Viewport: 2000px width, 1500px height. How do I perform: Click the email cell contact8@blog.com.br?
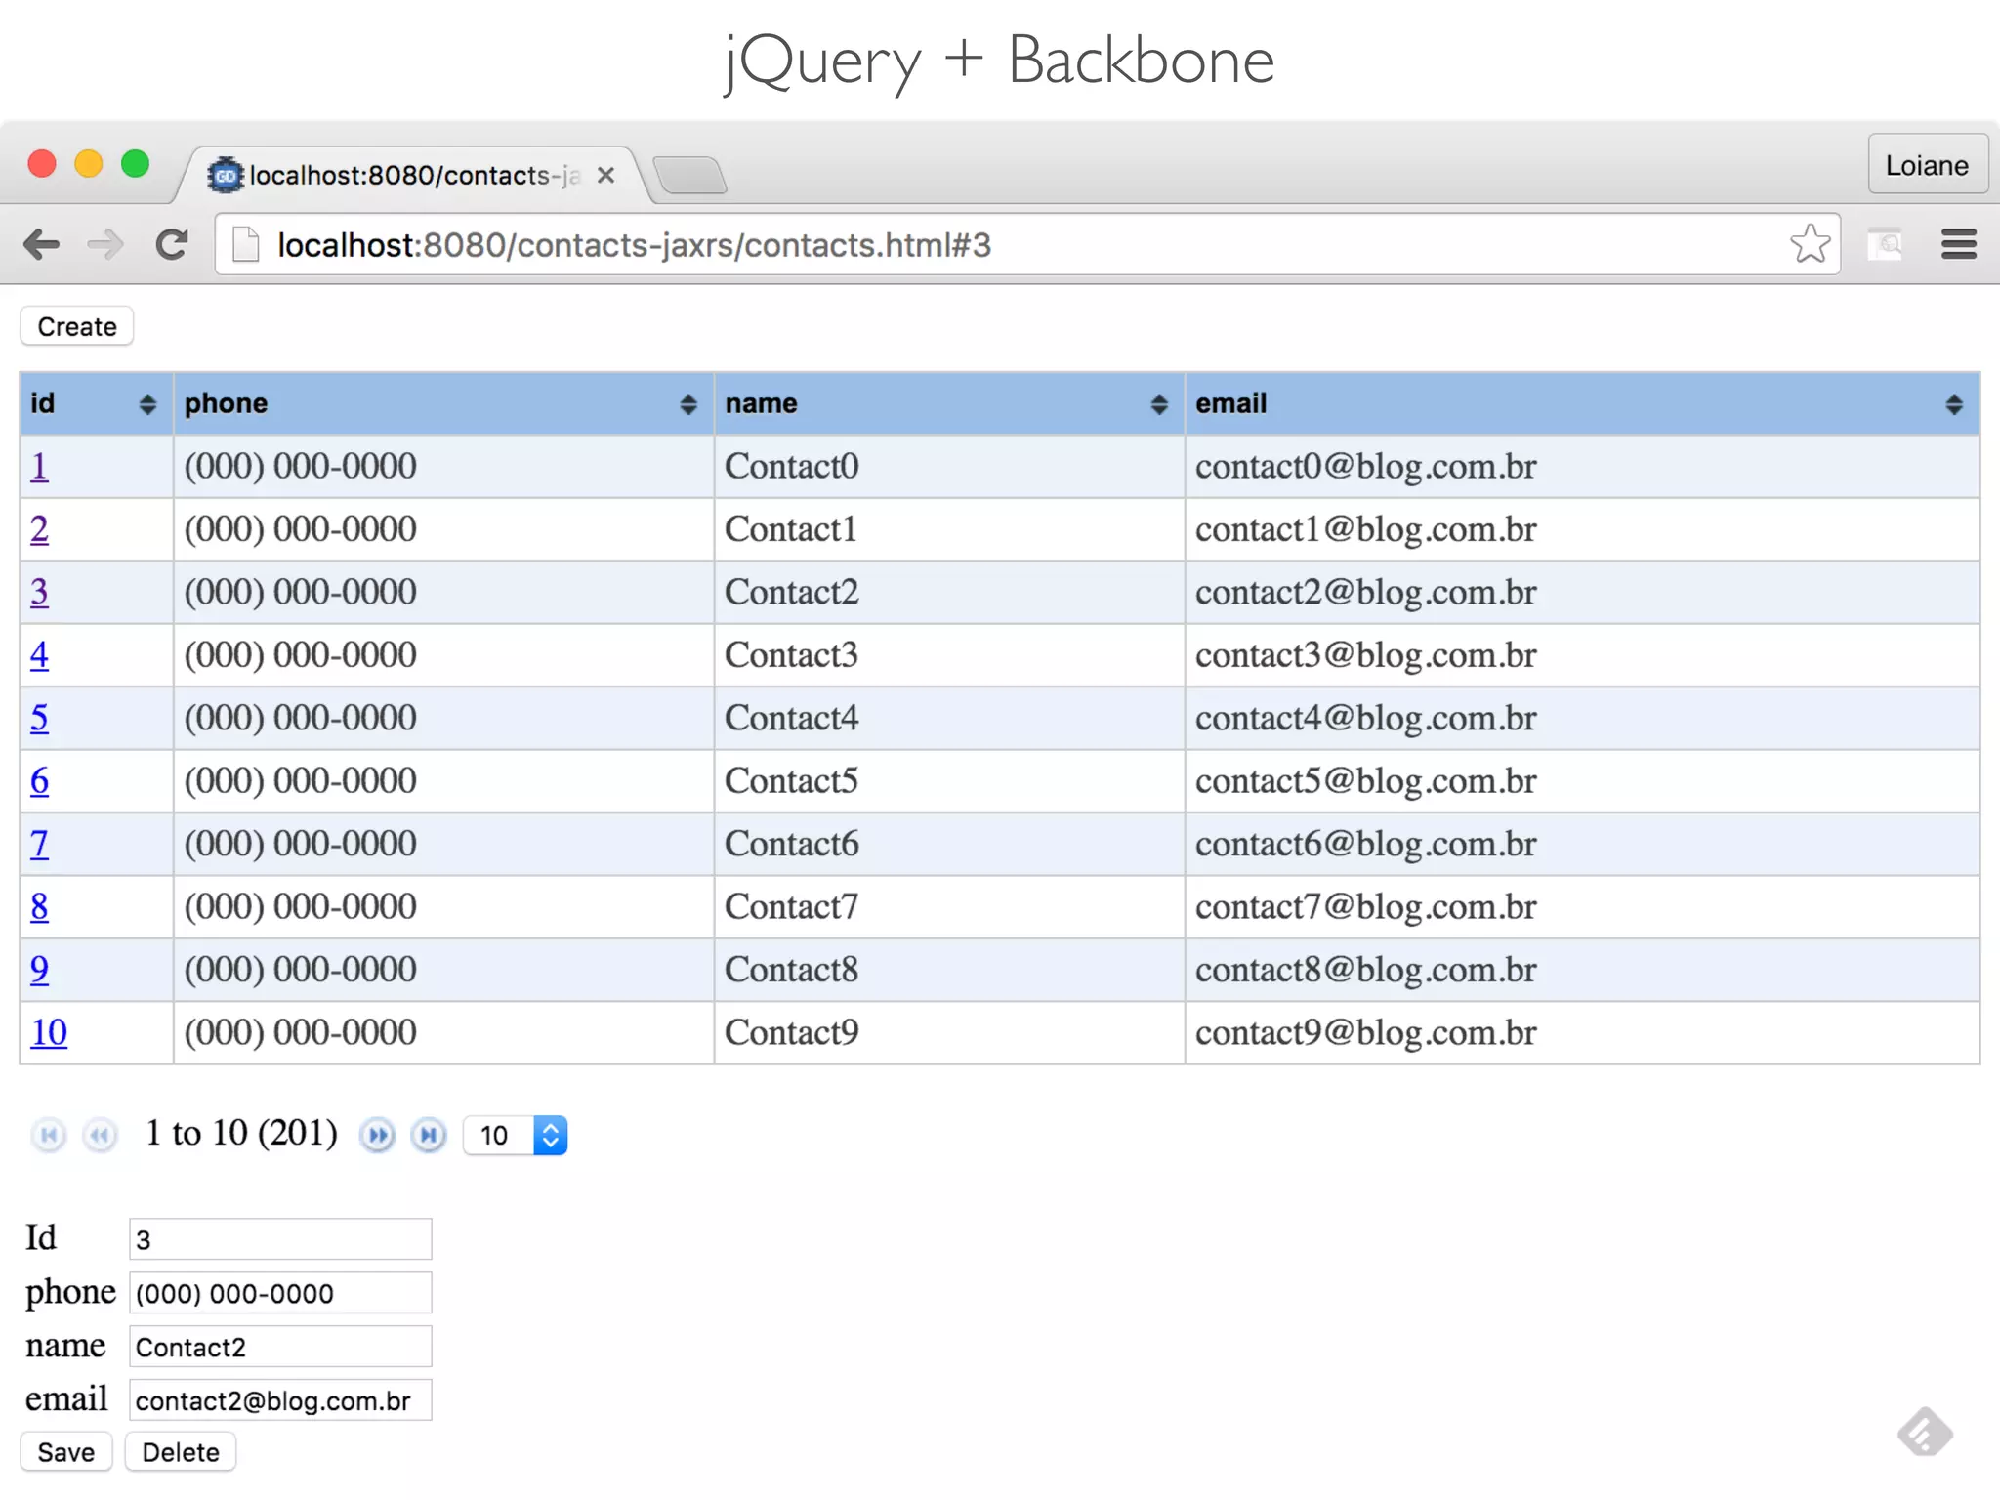coord(1582,970)
